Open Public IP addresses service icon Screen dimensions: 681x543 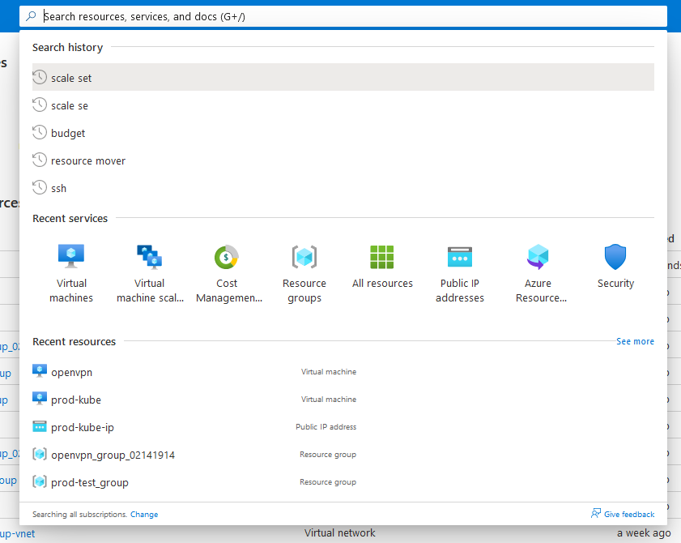(x=460, y=257)
